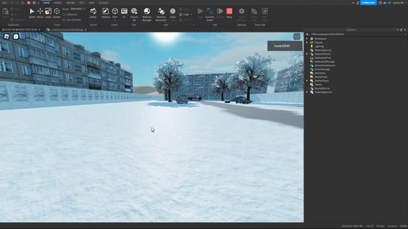The width and height of the screenshot is (408, 229).
Task: Activate the Move tool
Action: [x=40, y=13]
